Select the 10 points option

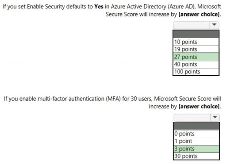(196, 42)
